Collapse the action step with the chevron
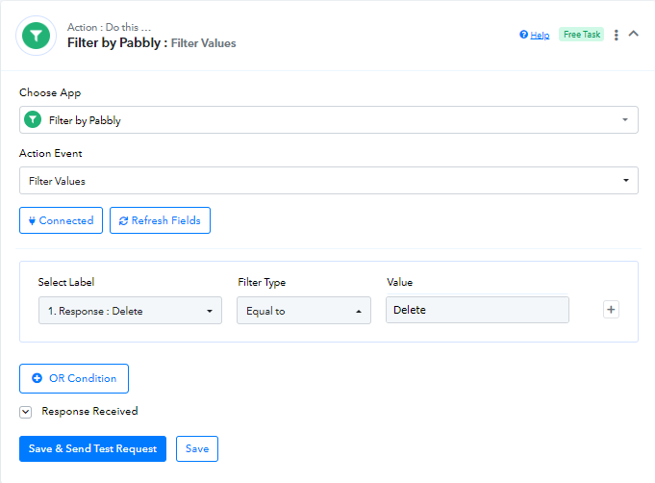655x483 pixels. click(633, 34)
